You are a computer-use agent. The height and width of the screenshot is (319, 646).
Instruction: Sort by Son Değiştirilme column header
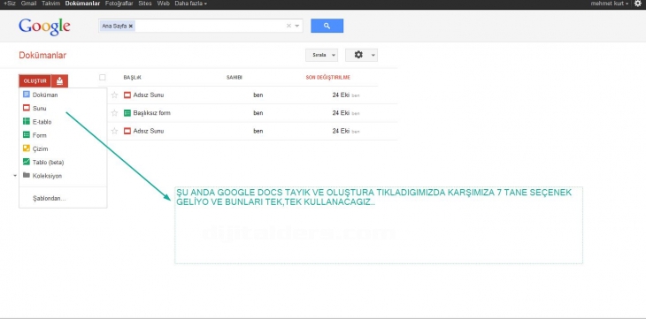point(328,78)
